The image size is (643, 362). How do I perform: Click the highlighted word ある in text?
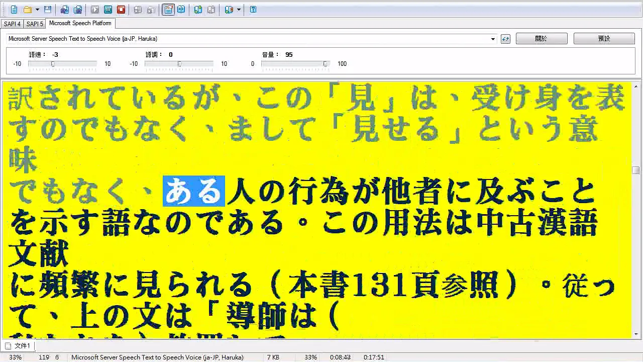pyautogui.click(x=194, y=191)
